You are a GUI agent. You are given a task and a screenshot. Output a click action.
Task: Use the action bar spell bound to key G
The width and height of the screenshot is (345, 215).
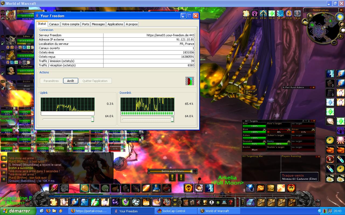point(125,202)
